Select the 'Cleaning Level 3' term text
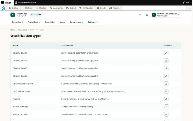This screenshot has width=193, height=121. point(20,68)
